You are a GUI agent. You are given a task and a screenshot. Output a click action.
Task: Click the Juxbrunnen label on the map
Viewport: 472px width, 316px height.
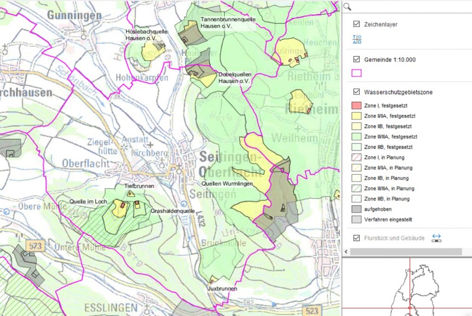[222, 289]
